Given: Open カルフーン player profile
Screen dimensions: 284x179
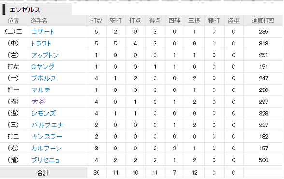Looking at the screenshot, I should (x=46, y=149).
